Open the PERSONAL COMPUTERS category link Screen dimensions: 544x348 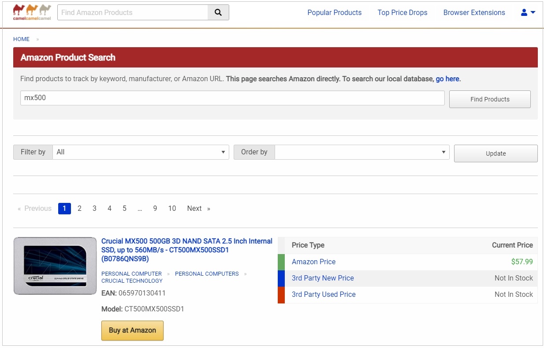coord(207,274)
